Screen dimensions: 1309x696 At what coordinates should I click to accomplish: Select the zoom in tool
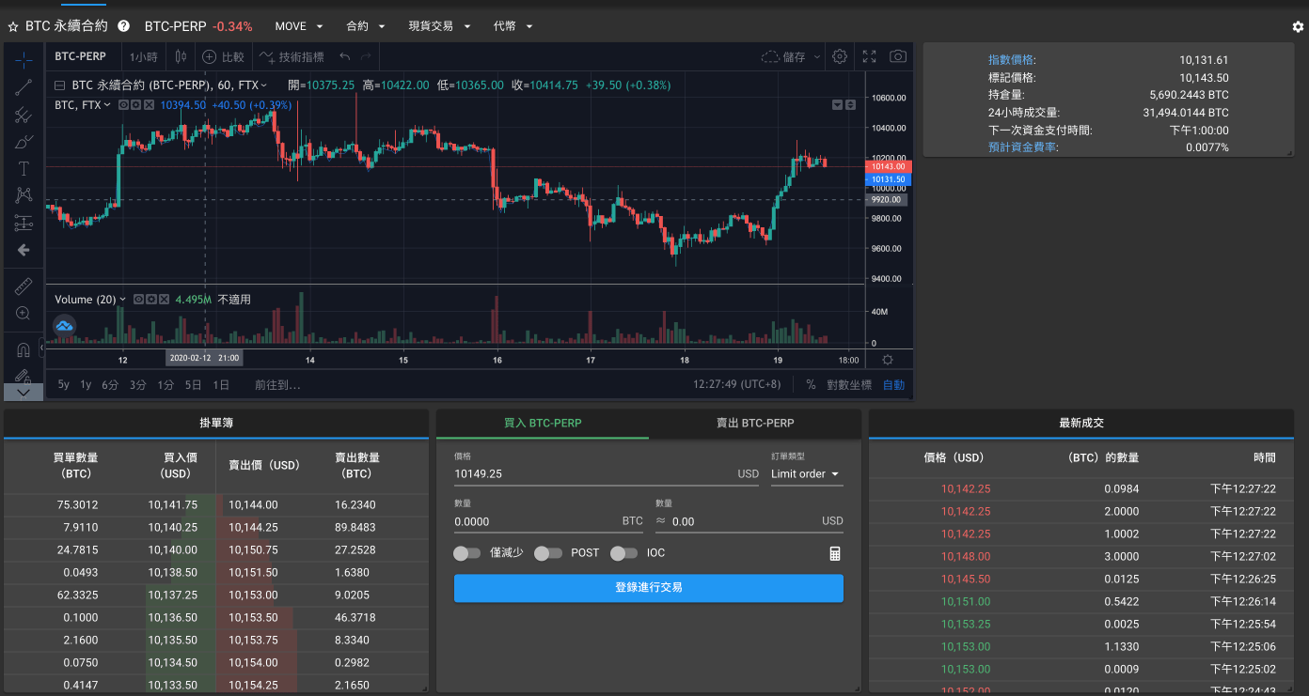pos(24,313)
